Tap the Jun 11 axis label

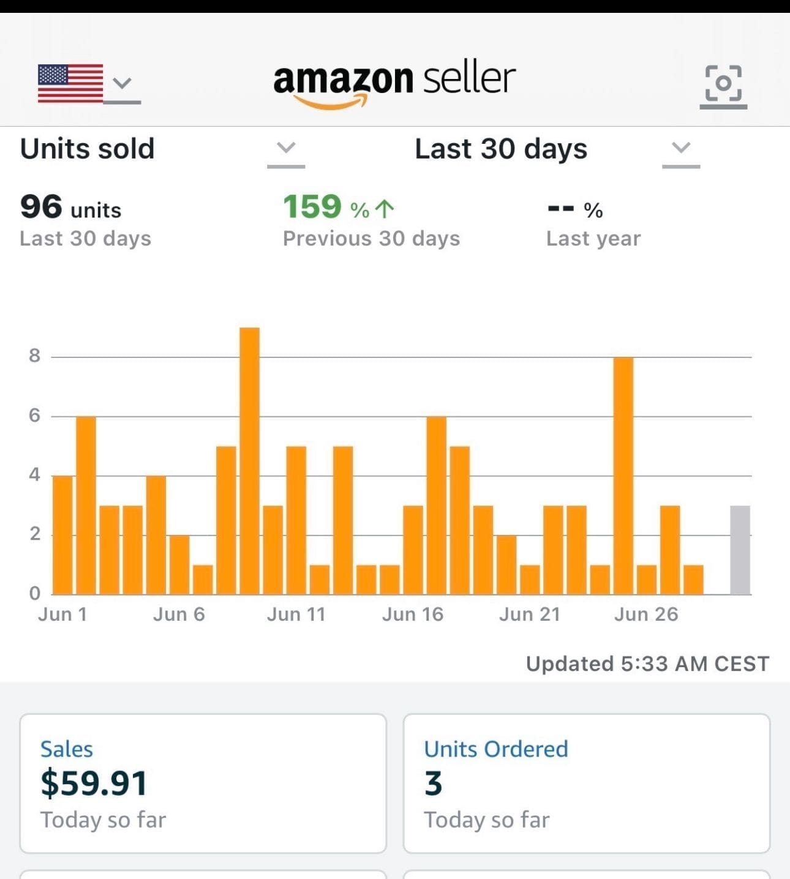(x=296, y=614)
